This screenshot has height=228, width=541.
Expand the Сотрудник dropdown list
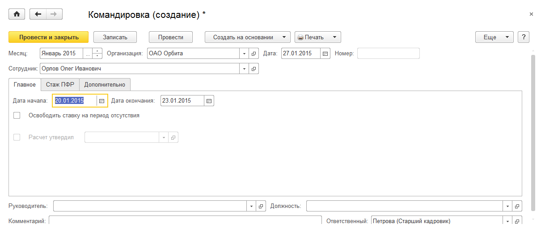pyautogui.click(x=245, y=69)
